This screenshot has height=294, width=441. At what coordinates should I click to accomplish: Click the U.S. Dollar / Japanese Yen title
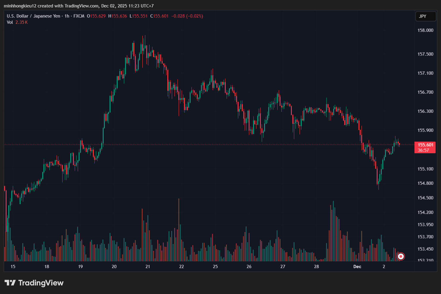(33, 16)
